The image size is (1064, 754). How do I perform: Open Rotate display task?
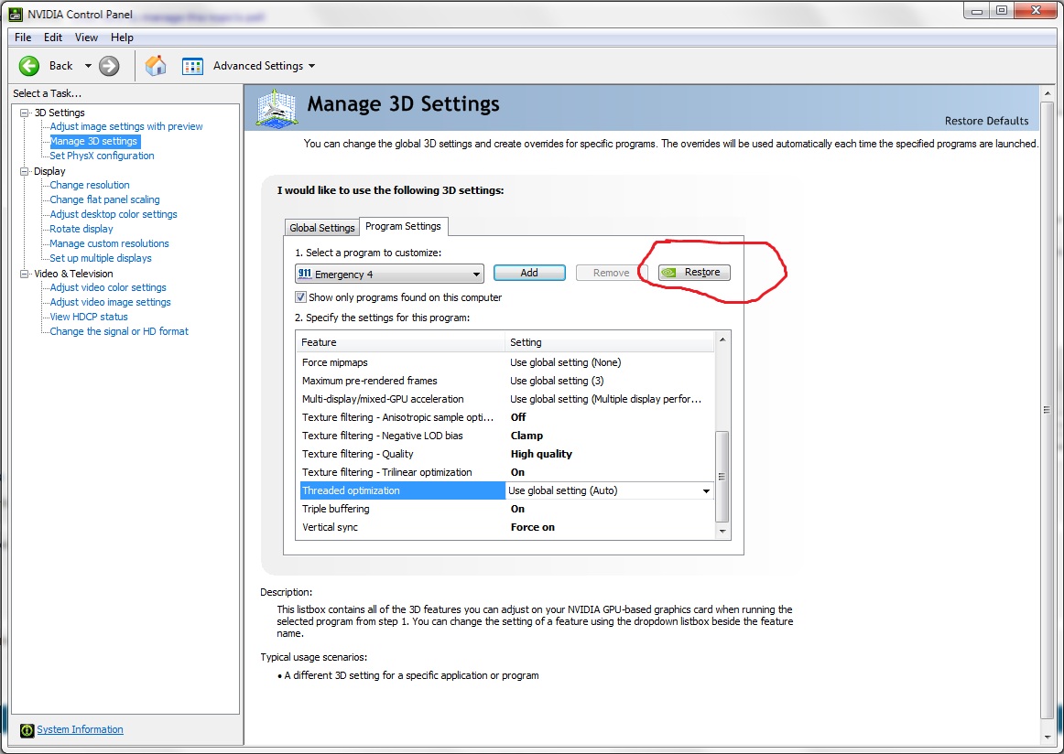[x=81, y=229]
